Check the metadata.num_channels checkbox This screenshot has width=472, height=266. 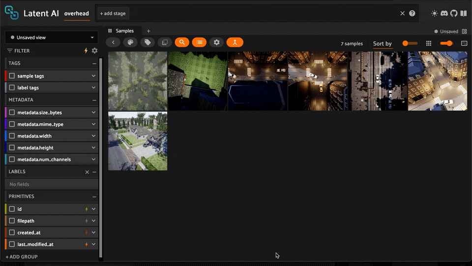coord(12,159)
